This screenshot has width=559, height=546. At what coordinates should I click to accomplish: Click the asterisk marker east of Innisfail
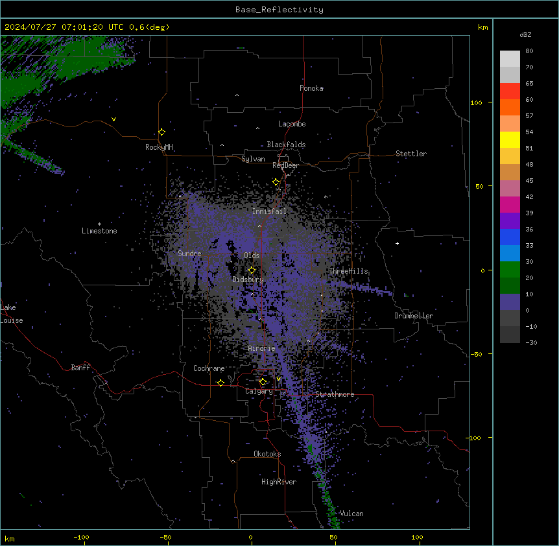click(x=326, y=196)
